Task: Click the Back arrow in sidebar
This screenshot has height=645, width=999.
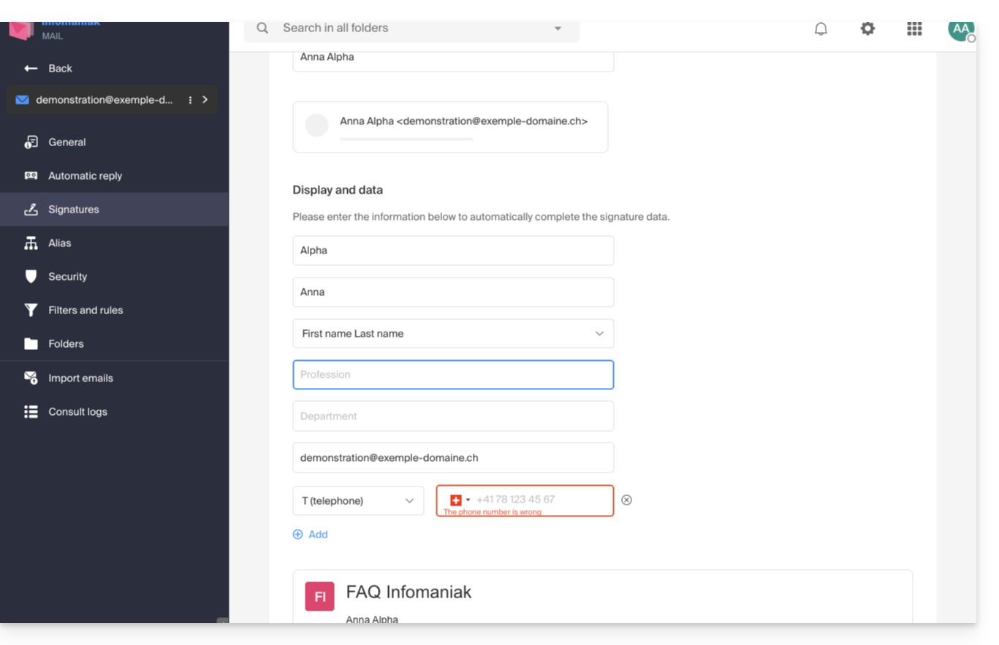Action: 31,69
